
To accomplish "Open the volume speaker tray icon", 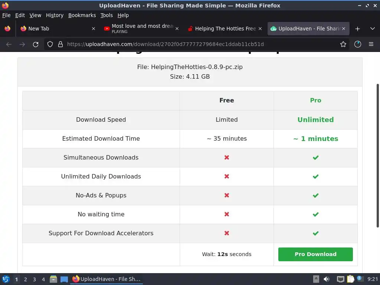I will (327, 279).
